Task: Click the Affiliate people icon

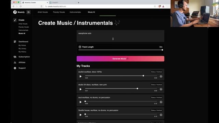Action: click(15, 63)
